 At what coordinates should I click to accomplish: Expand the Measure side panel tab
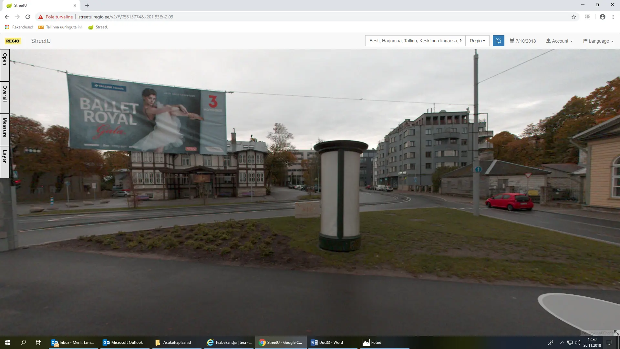(x=5, y=129)
